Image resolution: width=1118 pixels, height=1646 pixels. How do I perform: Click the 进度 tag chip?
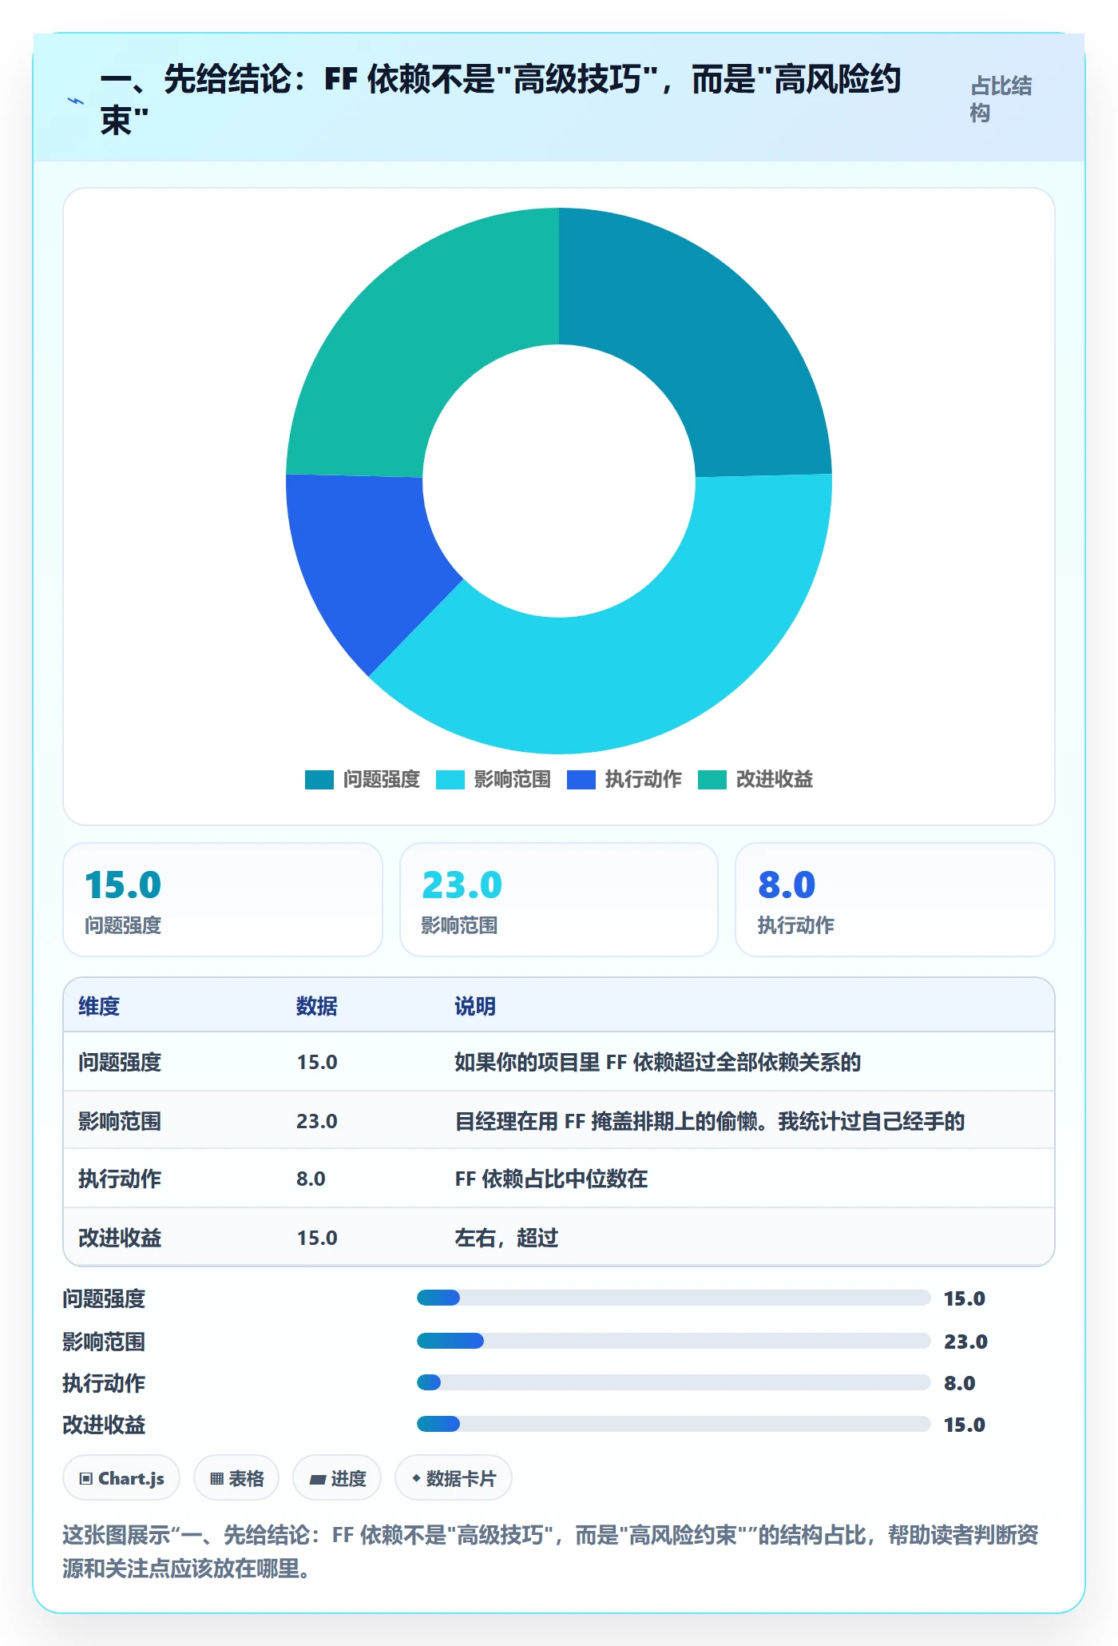click(x=337, y=1478)
